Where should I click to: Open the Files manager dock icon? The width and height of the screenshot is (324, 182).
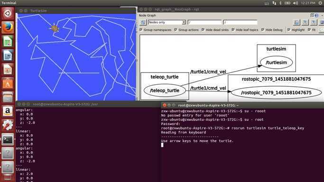pos(8,97)
